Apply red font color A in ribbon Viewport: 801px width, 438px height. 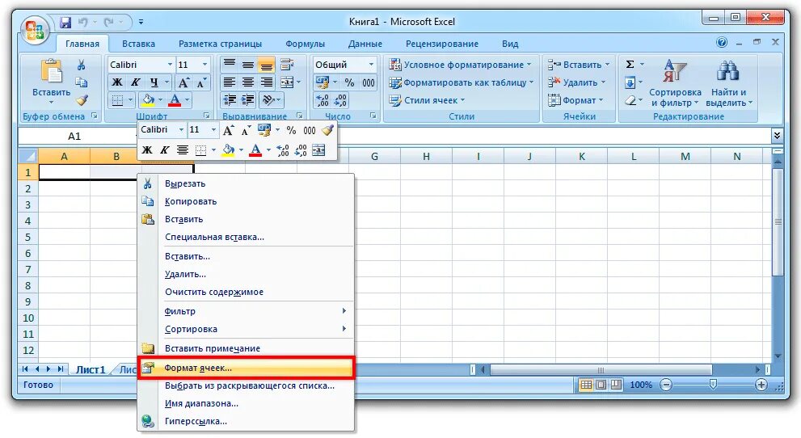point(175,99)
